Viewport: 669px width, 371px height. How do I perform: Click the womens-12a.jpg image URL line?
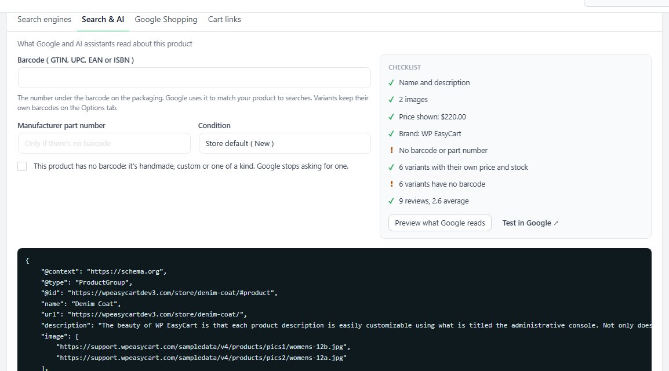coord(201,358)
